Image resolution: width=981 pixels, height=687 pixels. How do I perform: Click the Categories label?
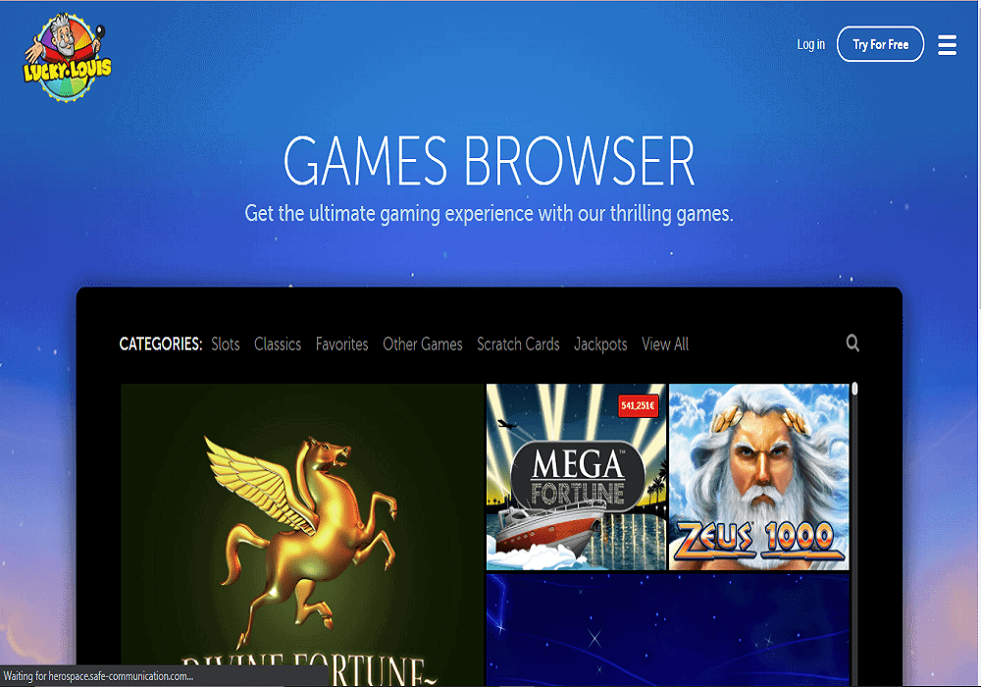[x=161, y=344]
